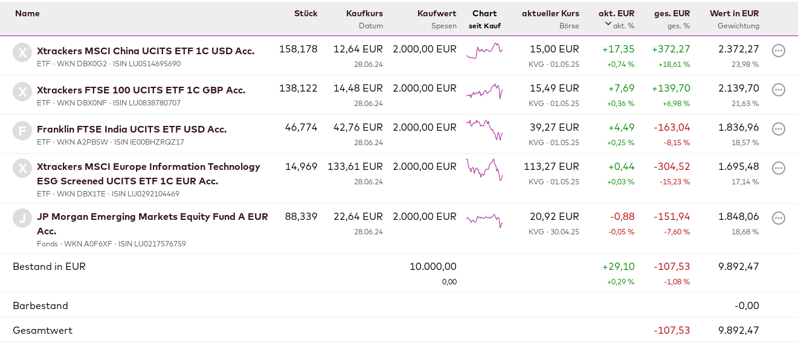The width and height of the screenshot is (798, 344).
Task: Open options menu for Xtrackers MSCI China row
Action: 779,51
